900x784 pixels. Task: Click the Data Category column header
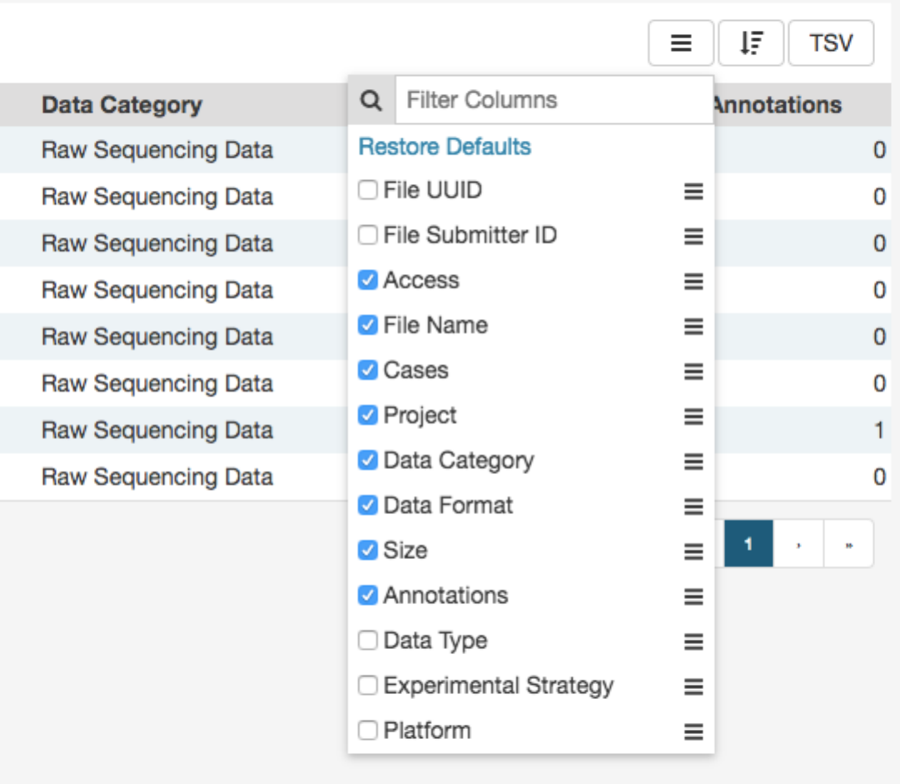122,105
